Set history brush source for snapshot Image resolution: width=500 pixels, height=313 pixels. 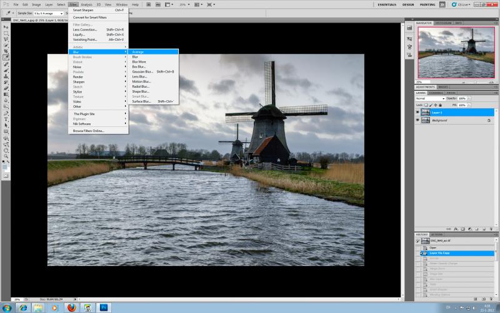[x=417, y=241]
